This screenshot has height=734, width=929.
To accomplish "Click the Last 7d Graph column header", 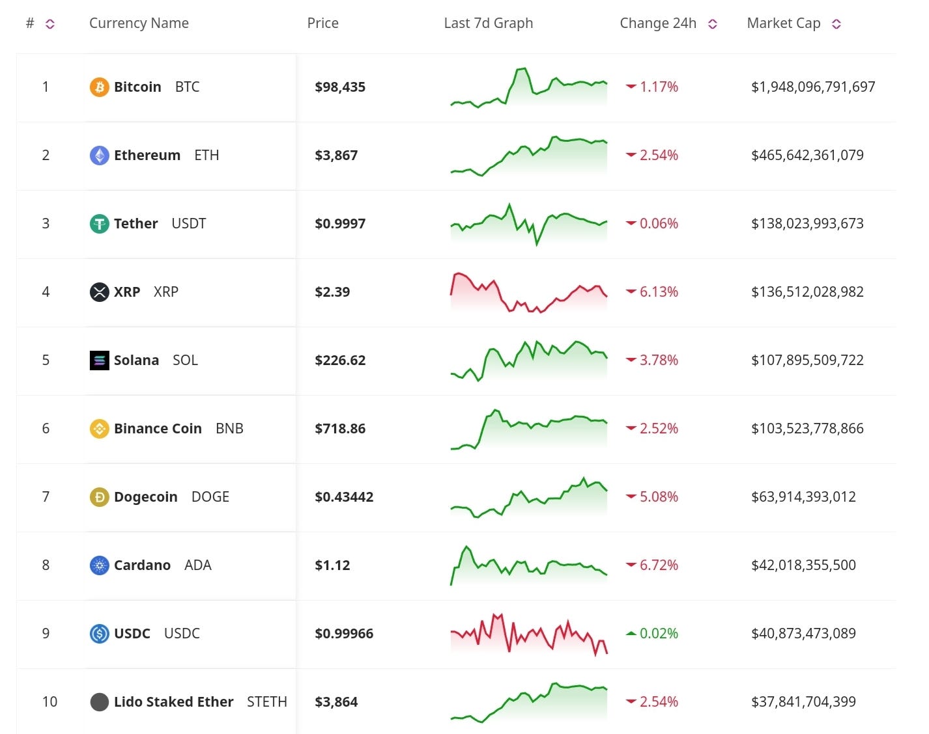I will 489,23.
